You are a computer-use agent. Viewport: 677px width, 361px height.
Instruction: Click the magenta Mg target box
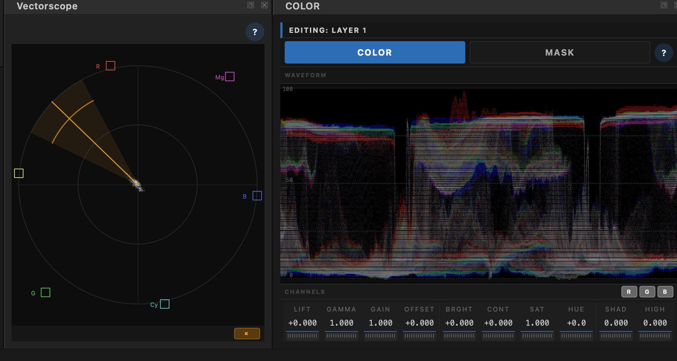pyautogui.click(x=230, y=77)
